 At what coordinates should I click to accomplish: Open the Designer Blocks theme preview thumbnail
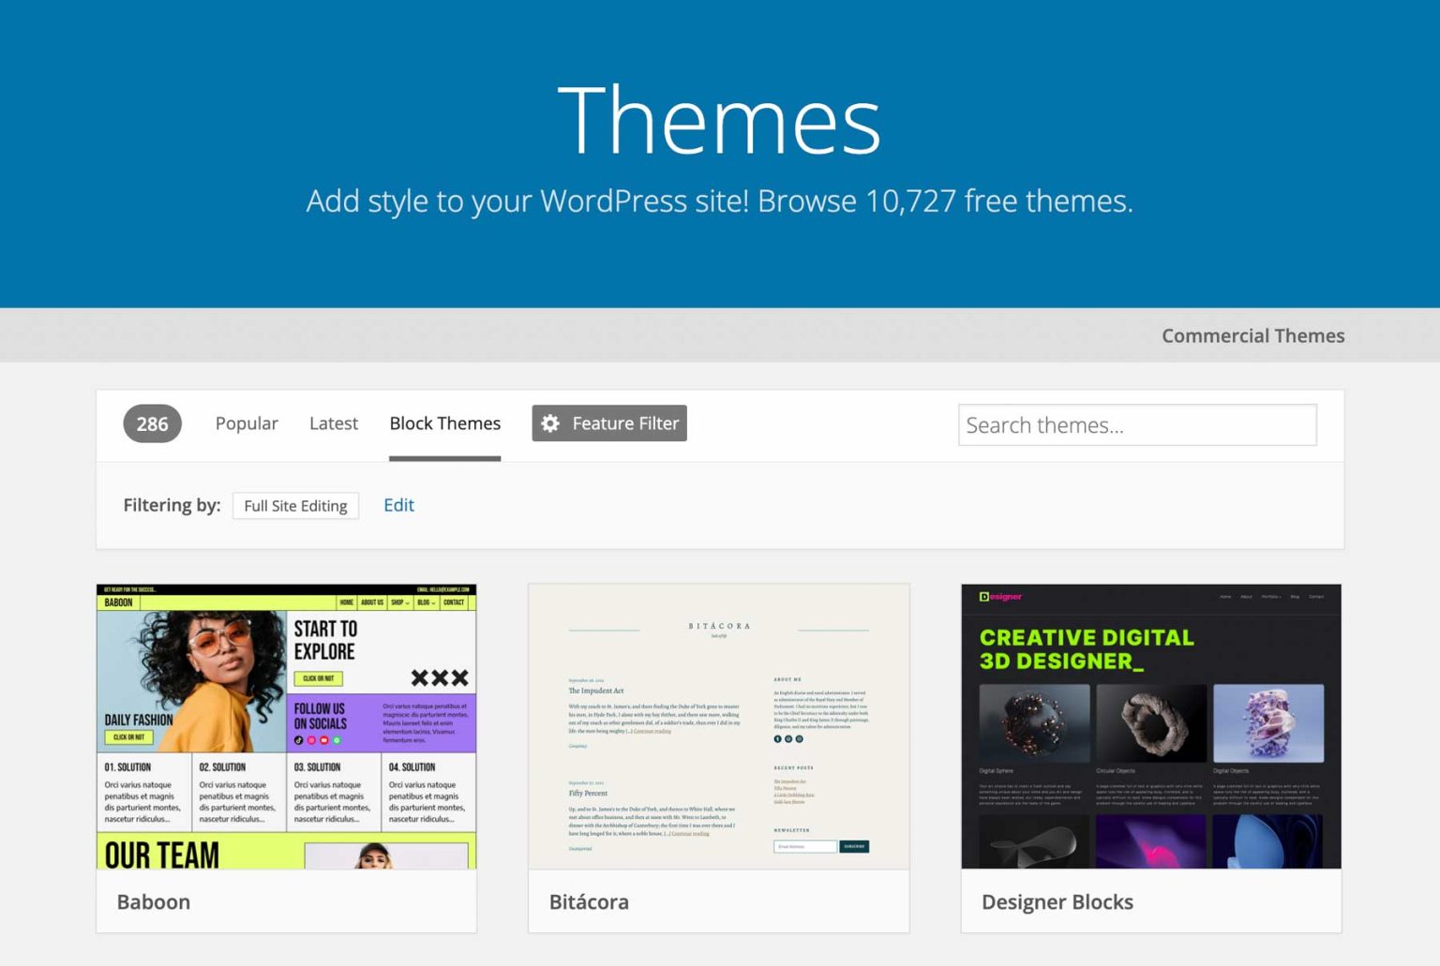click(1150, 726)
